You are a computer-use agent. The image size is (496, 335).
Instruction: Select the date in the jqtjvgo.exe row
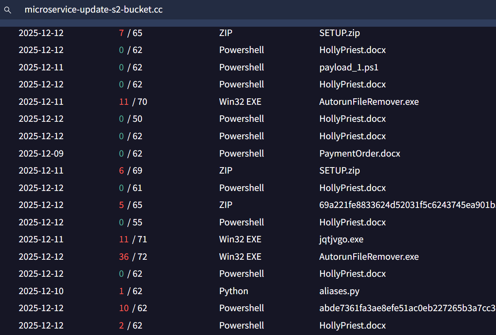click(41, 240)
